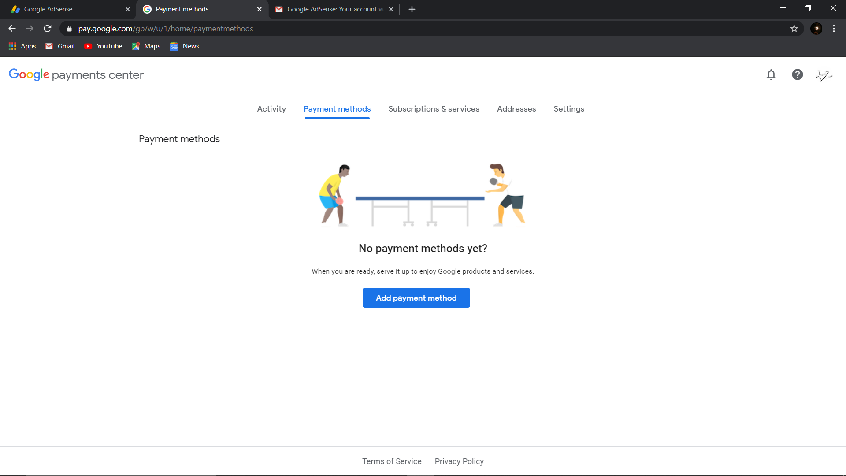Click the help question mark icon
This screenshot has height=476, width=846.
coord(797,75)
